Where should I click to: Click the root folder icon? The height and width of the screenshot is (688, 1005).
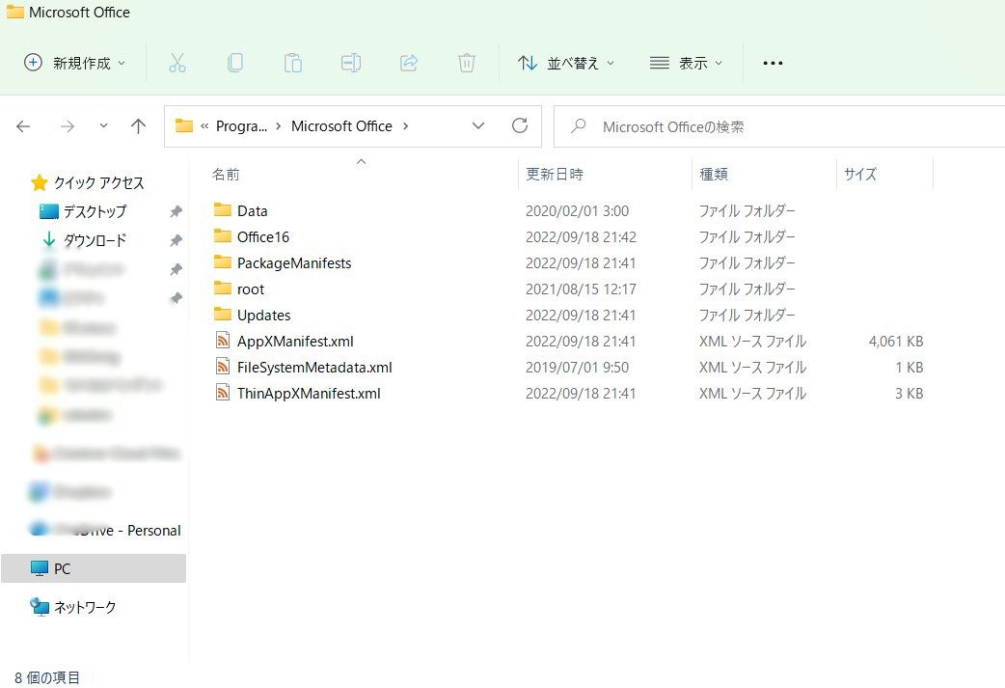pos(223,289)
